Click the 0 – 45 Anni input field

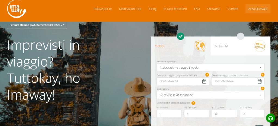click(x=169, y=114)
